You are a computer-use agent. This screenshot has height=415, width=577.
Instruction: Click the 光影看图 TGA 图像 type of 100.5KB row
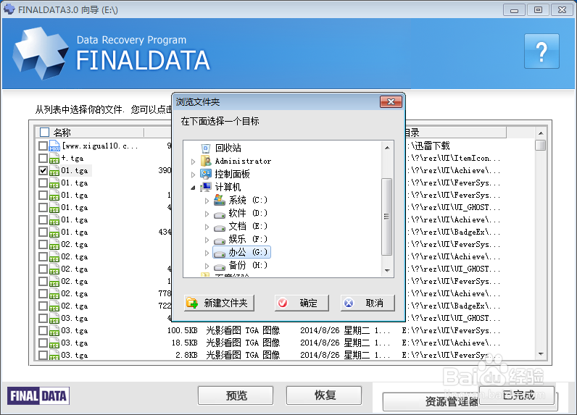243,330
